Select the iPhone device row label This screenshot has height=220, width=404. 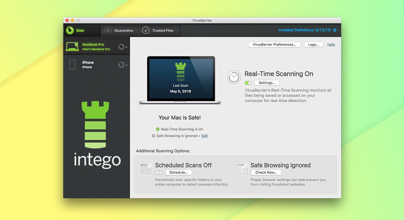coord(87,64)
